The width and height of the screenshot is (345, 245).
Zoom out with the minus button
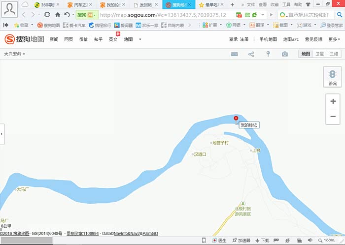(x=333, y=116)
